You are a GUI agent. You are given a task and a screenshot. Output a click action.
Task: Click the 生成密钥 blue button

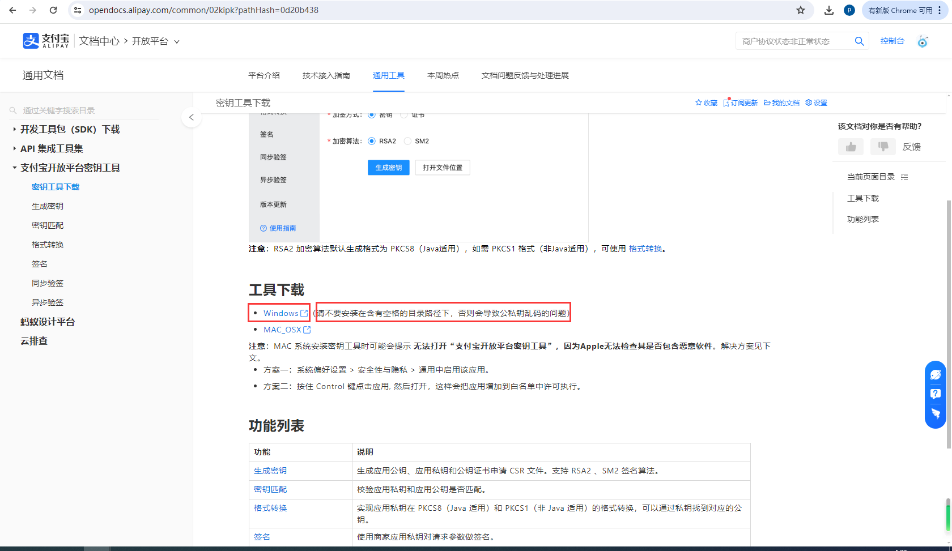389,168
